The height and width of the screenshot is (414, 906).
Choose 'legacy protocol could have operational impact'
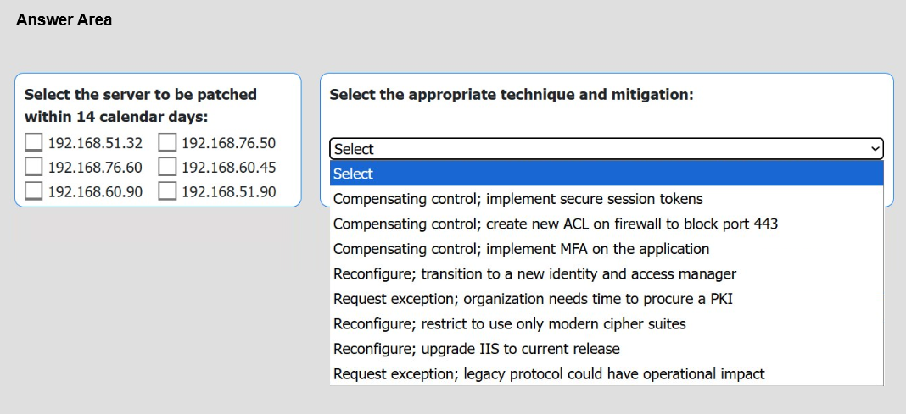[x=606, y=373]
